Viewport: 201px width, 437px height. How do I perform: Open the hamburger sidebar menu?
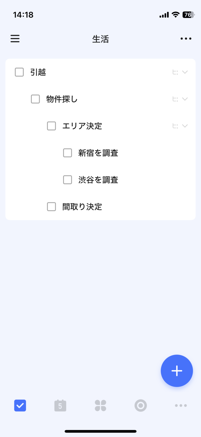point(15,39)
